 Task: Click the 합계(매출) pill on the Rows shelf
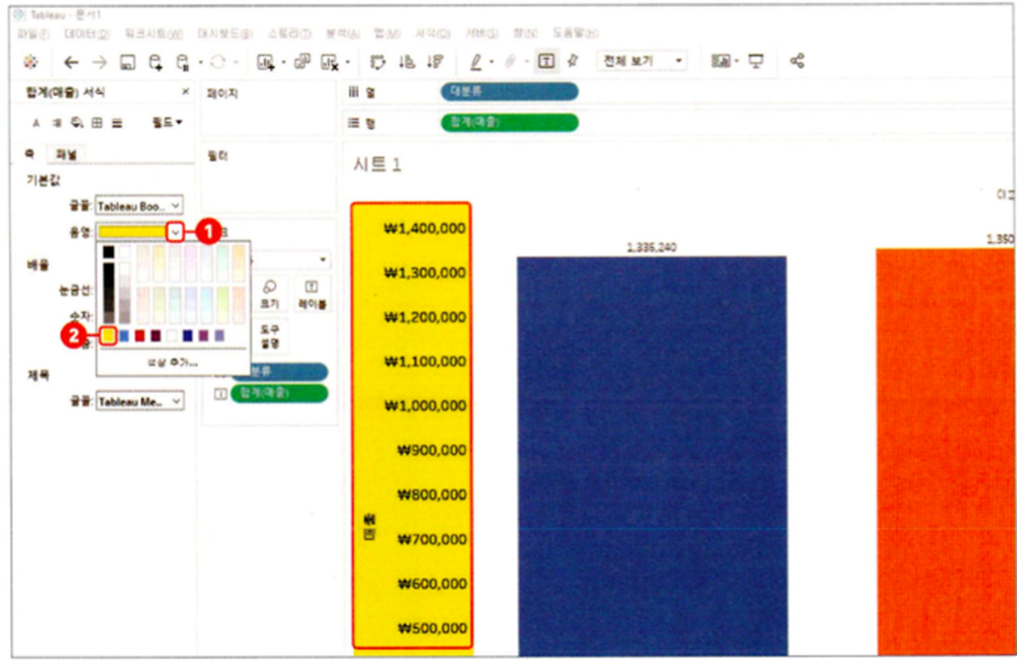[509, 122]
